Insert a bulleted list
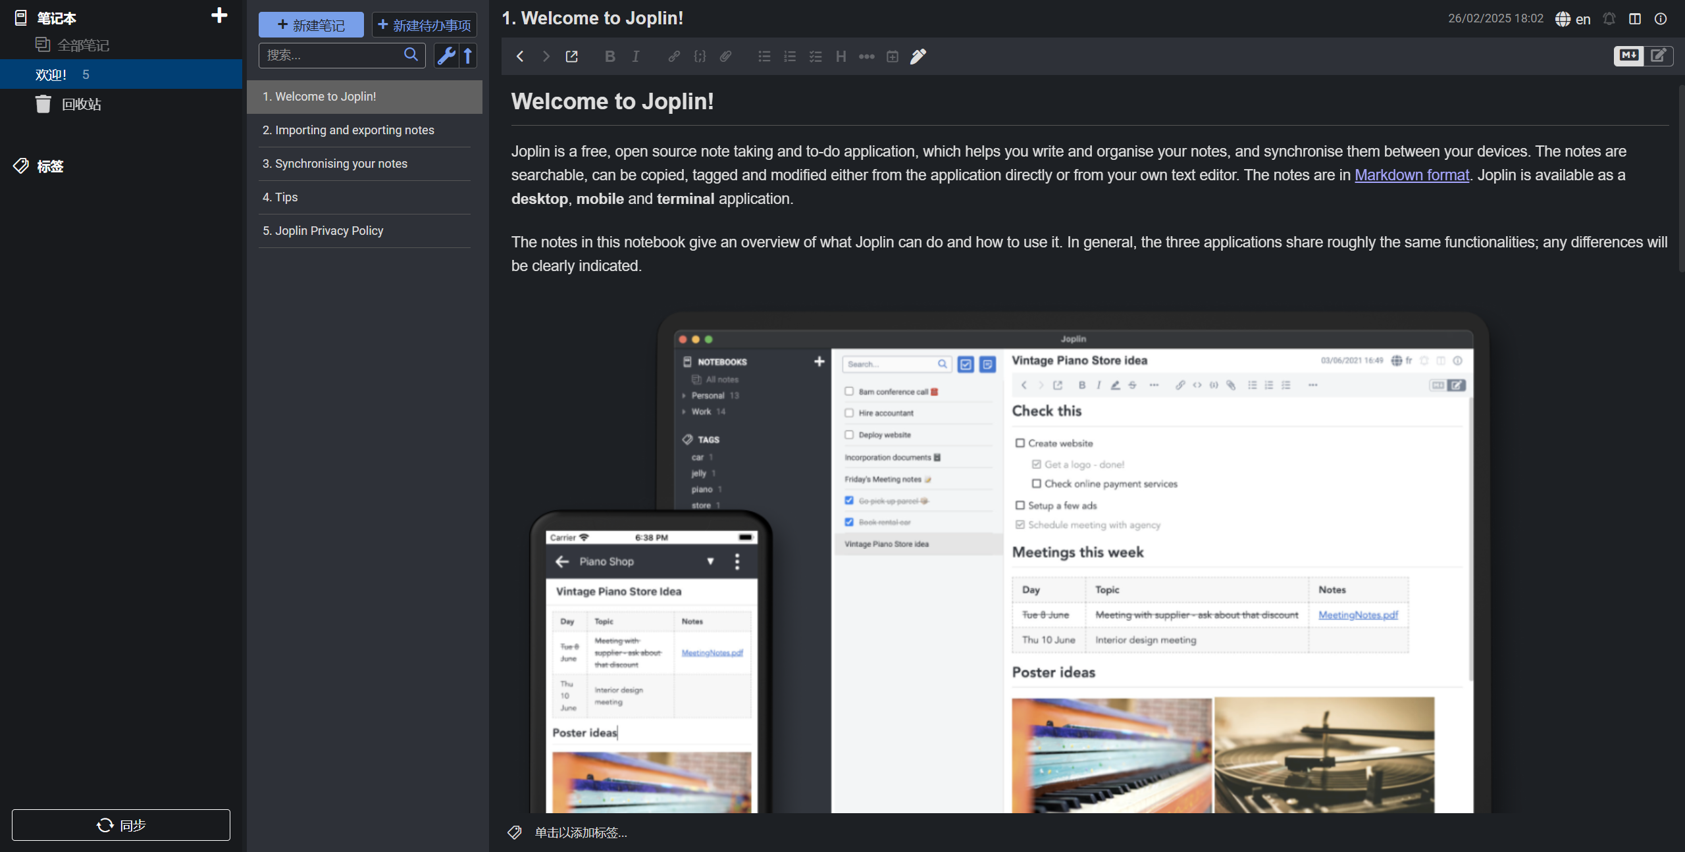 (x=764, y=57)
